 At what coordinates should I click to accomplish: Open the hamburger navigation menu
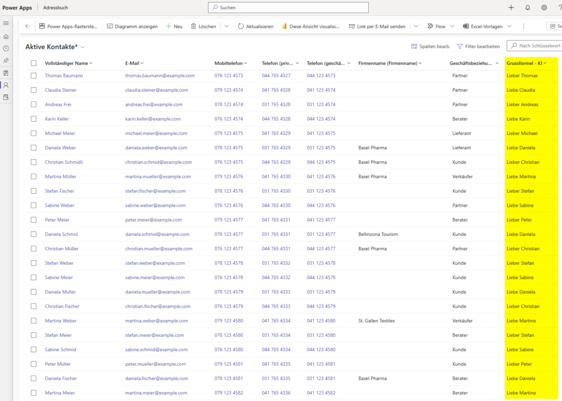click(6, 23)
